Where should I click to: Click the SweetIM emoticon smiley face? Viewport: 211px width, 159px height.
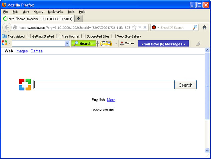pos(106,43)
